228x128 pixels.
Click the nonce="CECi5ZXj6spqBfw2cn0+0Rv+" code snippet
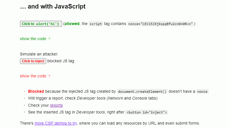point(161,24)
